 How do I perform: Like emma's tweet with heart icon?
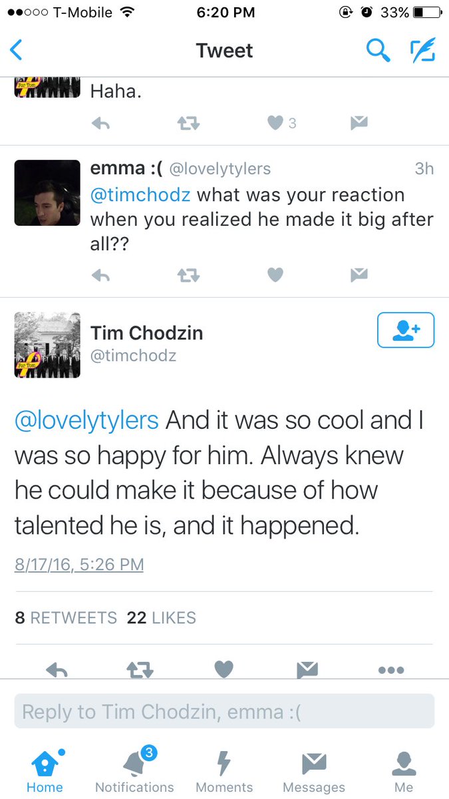[x=275, y=274]
